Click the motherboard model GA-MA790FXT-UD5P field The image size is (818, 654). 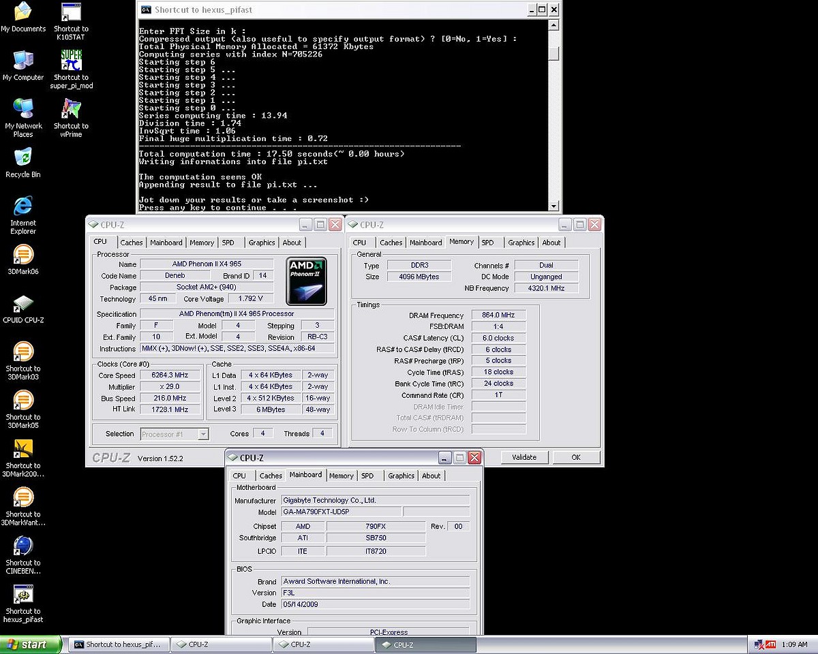[341, 512]
